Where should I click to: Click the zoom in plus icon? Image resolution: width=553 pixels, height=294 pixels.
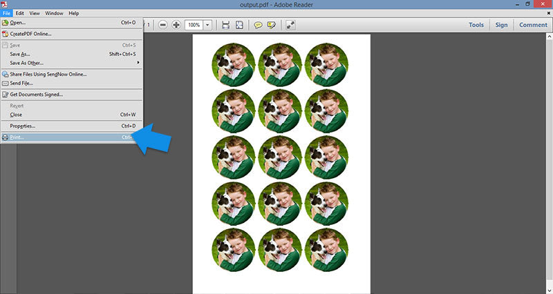(176, 25)
